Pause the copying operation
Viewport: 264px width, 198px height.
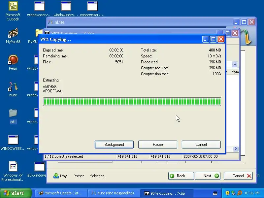click(158, 145)
